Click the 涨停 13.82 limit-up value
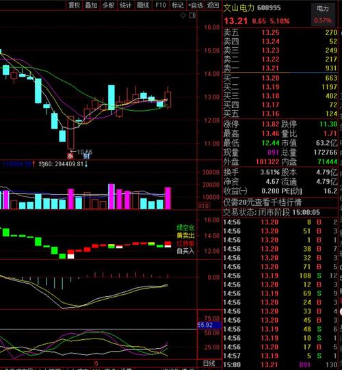 (270, 124)
